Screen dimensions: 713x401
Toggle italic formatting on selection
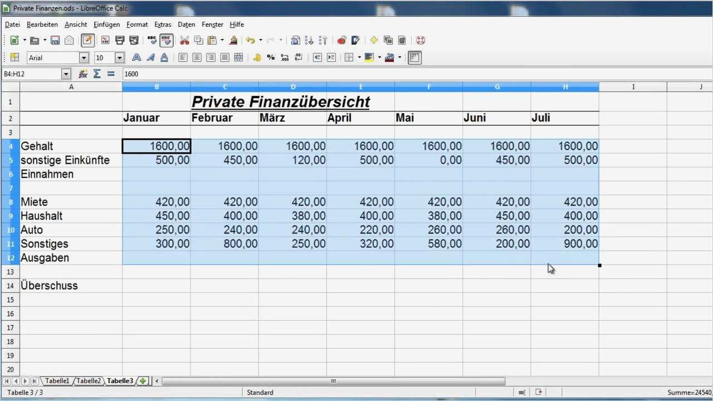coord(150,57)
